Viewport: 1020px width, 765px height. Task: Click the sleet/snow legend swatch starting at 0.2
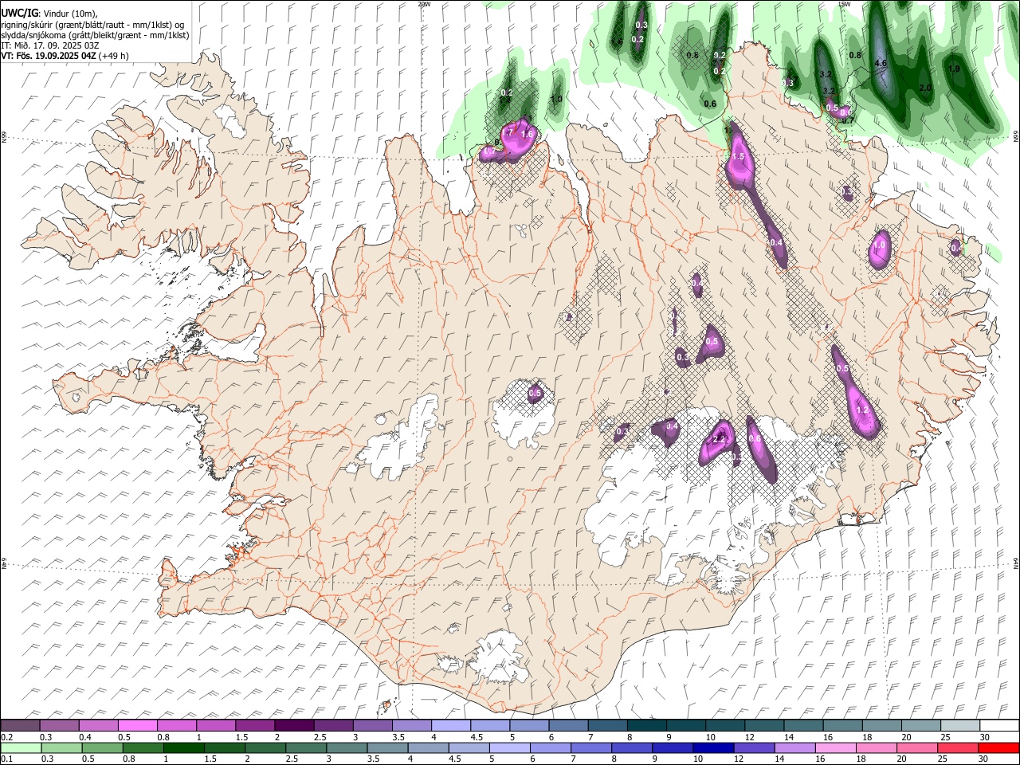20,725
